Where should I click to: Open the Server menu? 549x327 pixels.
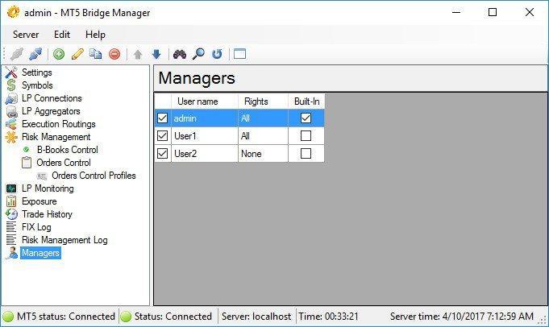click(26, 35)
